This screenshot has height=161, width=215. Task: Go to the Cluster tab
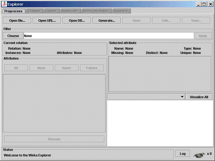pos(51,11)
